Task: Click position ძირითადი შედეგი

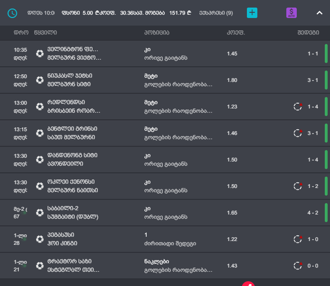Action: point(170,243)
